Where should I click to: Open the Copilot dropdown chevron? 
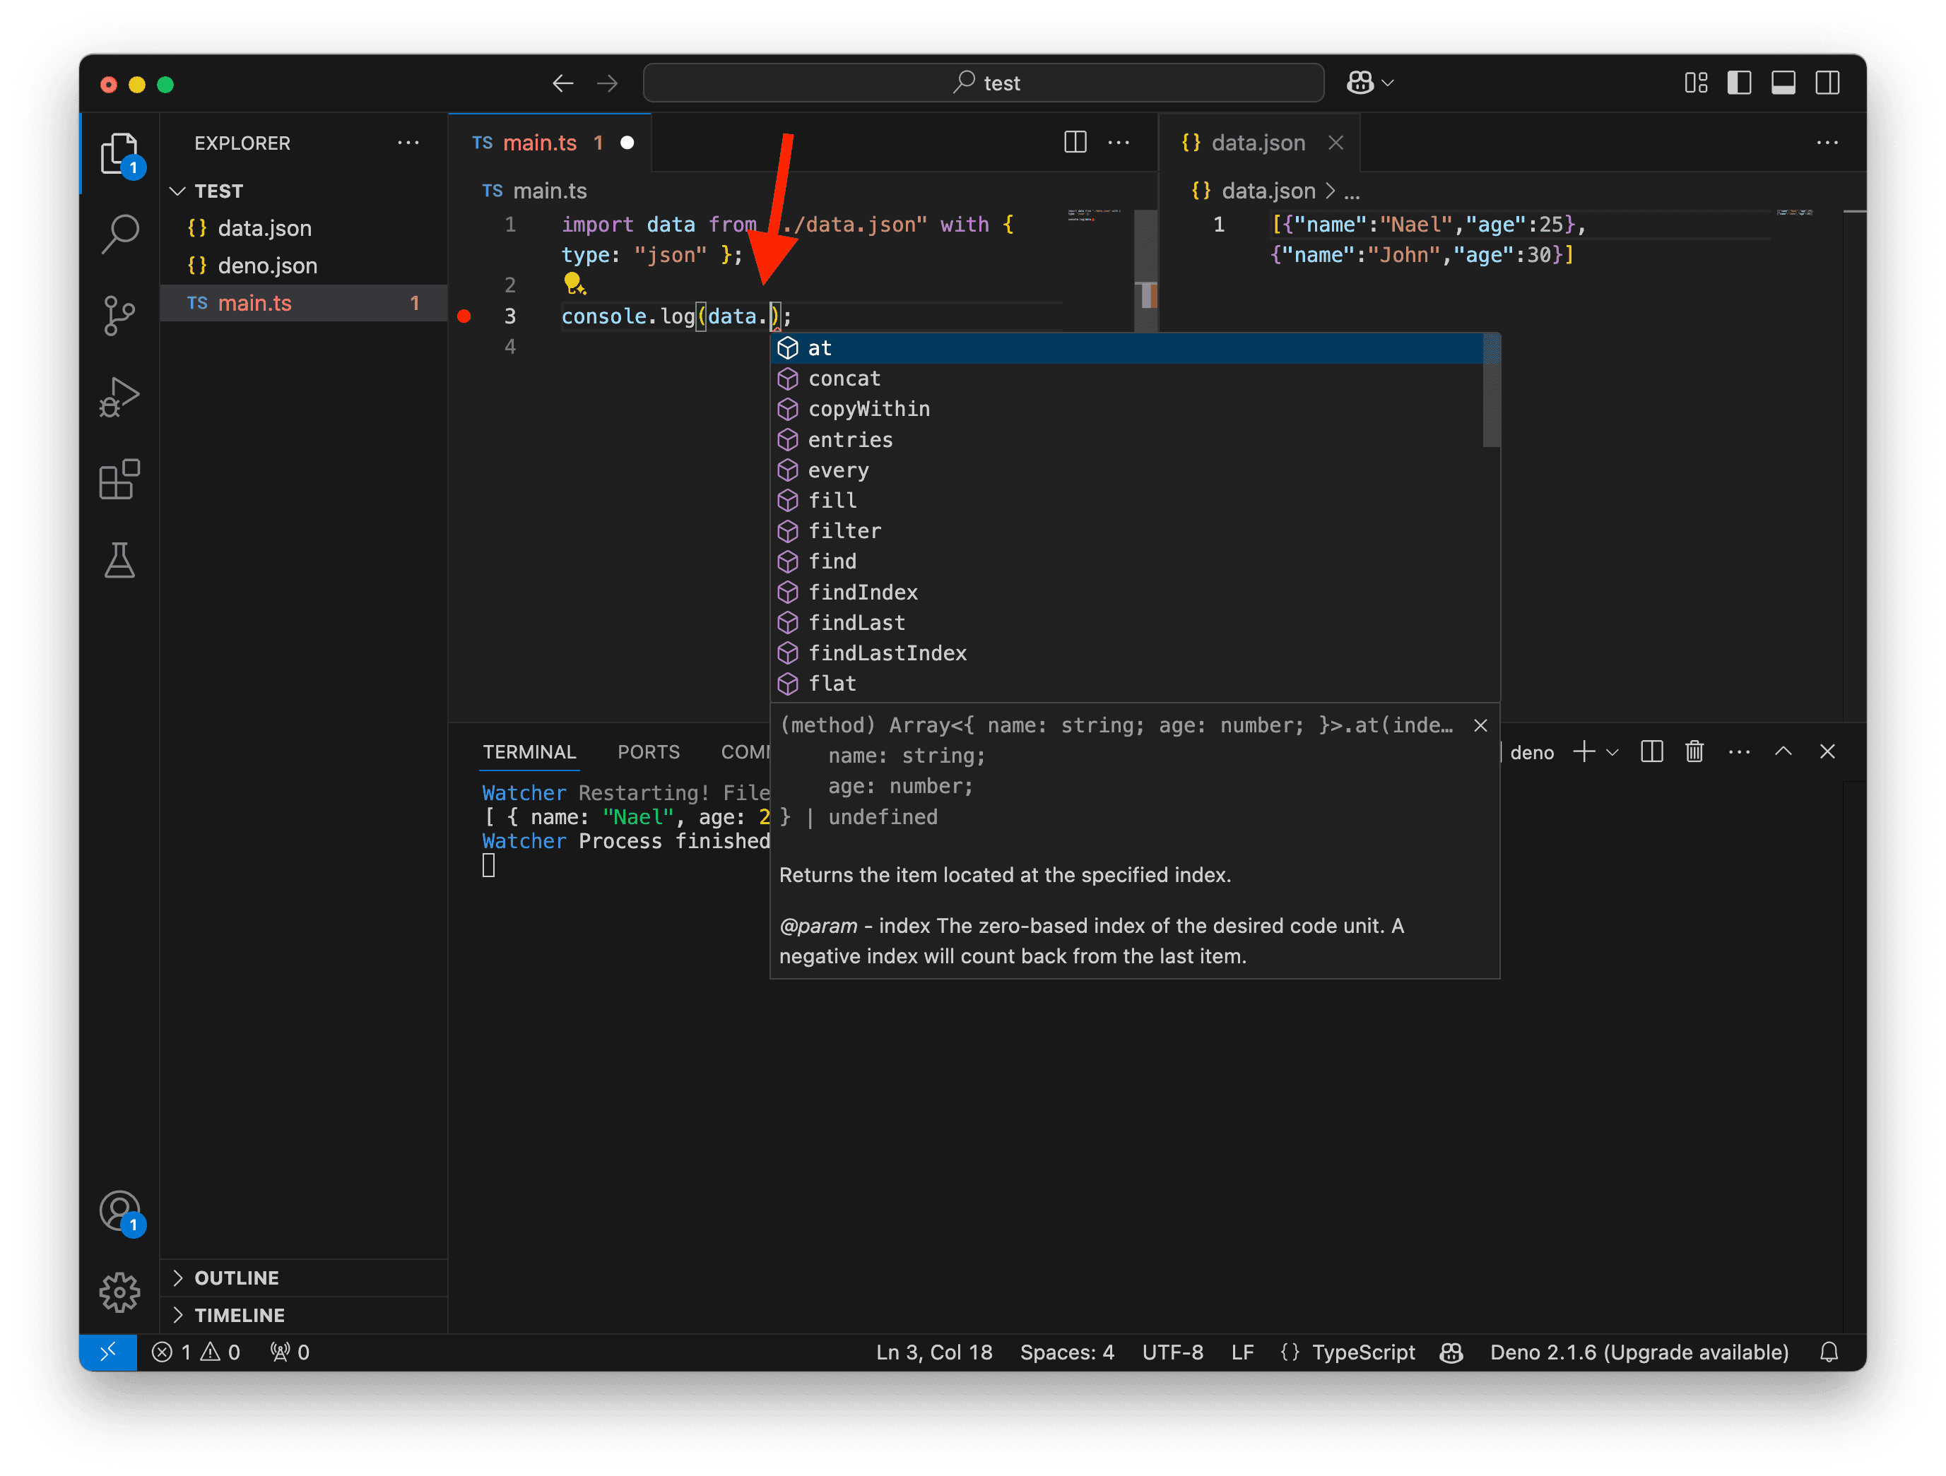click(x=1388, y=83)
